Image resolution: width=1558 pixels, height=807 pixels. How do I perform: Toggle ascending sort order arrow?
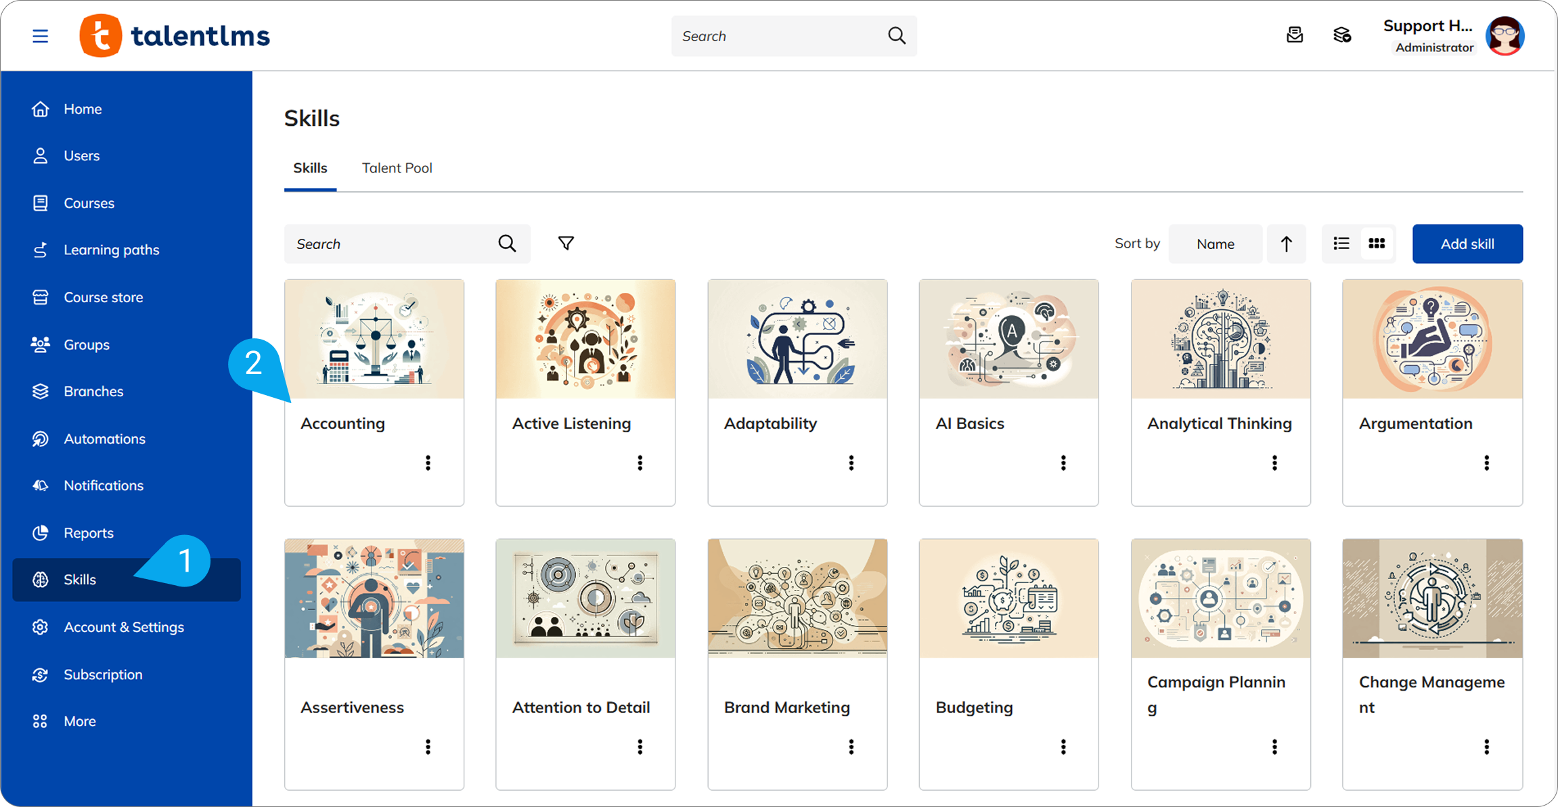coord(1286,244)
